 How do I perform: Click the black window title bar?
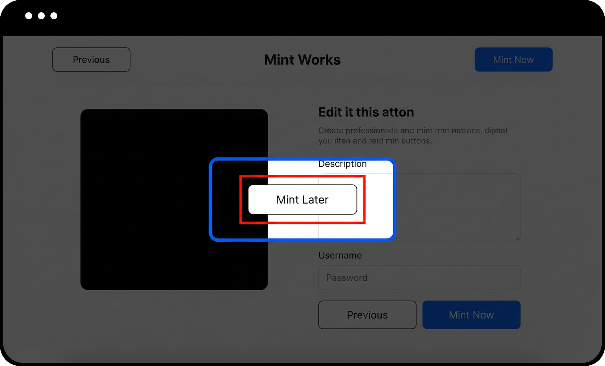click(302, 17)
